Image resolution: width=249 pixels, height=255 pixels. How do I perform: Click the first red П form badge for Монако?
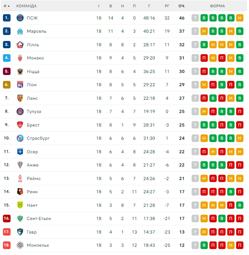pos(204,58)
